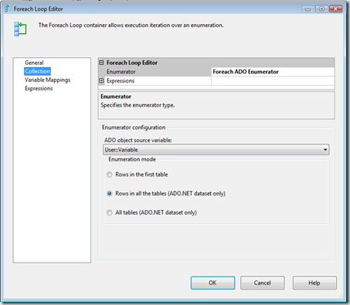Open the ADO object source variable dropdown

point(216,150)
